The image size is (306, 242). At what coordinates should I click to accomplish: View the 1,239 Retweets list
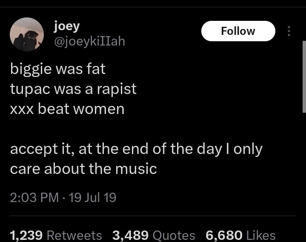[56, 235]
